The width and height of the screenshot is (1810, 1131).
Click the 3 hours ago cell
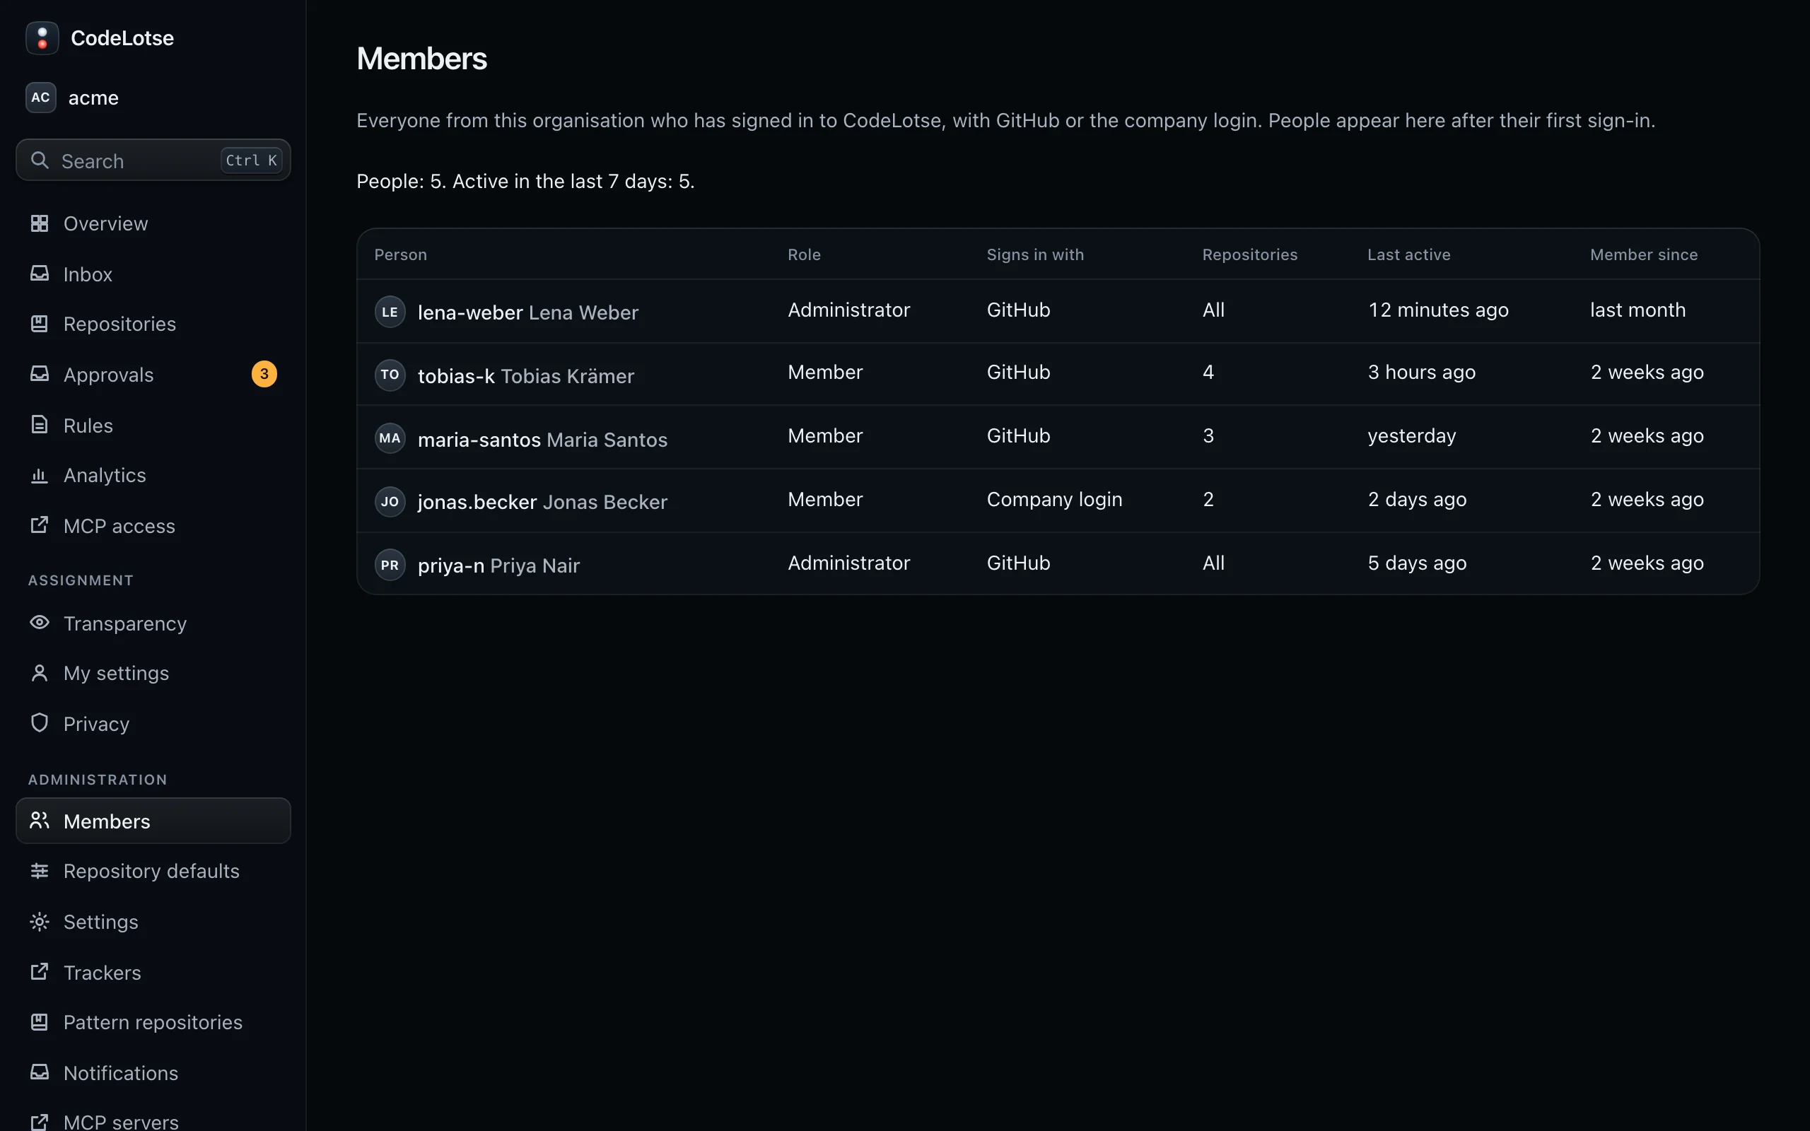click(1422, 372)
